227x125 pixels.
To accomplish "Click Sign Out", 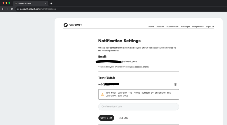I will (210, 27).
